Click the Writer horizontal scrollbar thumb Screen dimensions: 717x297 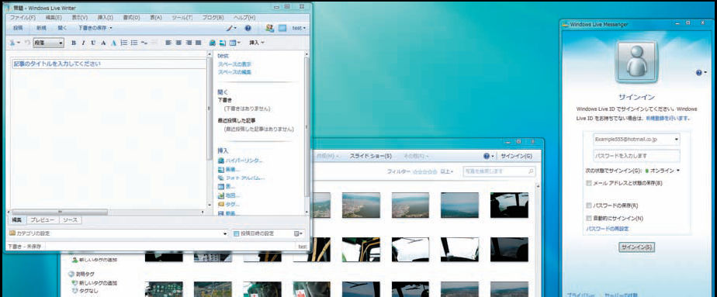pos(60,212)
